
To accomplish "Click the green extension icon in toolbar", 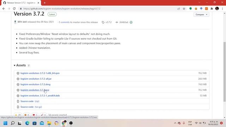I will pyautogui.click(x=190, y=8).
